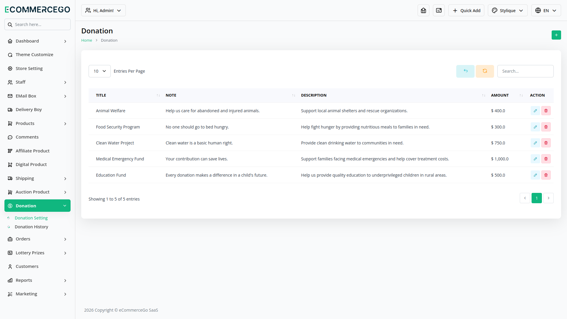Delete the Education Fund donation
567x319 pixels.
pyautogui.click(x=546, y=175)
